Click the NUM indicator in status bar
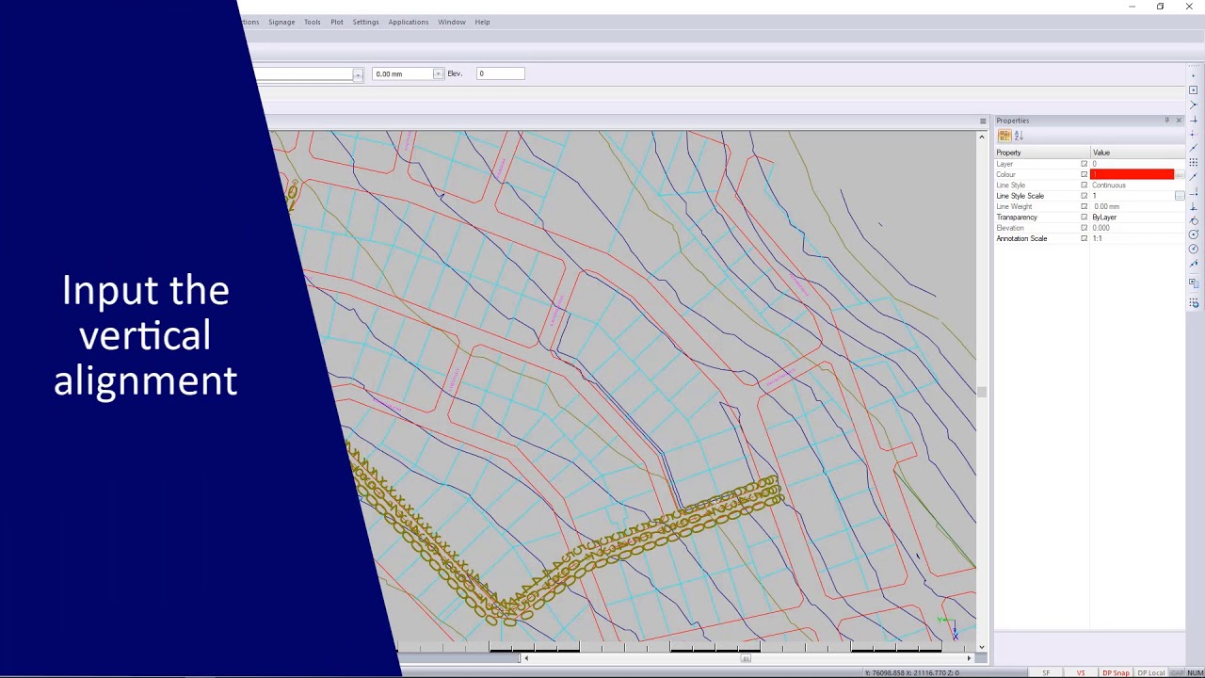The height and width of the screenshot is (678, 1205). (x=1196, y=673)
